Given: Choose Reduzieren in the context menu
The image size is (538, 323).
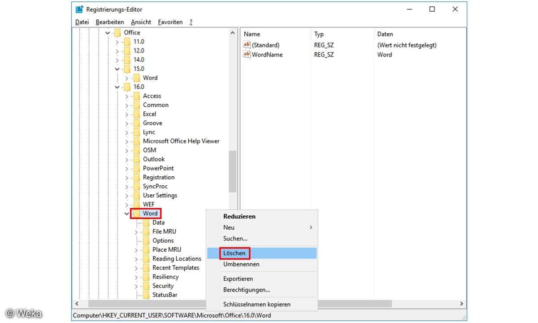Looking at the screenshot, I should click(x=262, y=216).
